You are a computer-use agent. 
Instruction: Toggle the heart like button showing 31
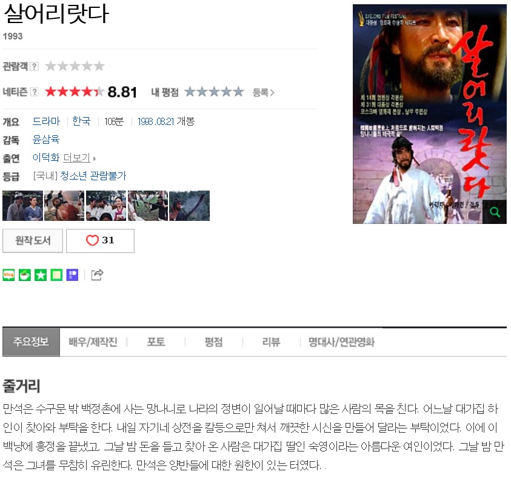(x=101, y=241)
